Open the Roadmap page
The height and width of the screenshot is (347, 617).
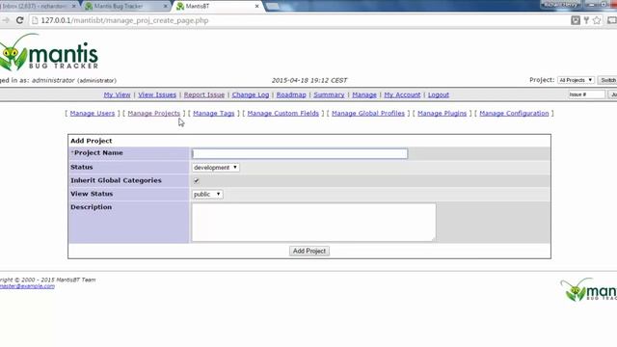(291, 94)
